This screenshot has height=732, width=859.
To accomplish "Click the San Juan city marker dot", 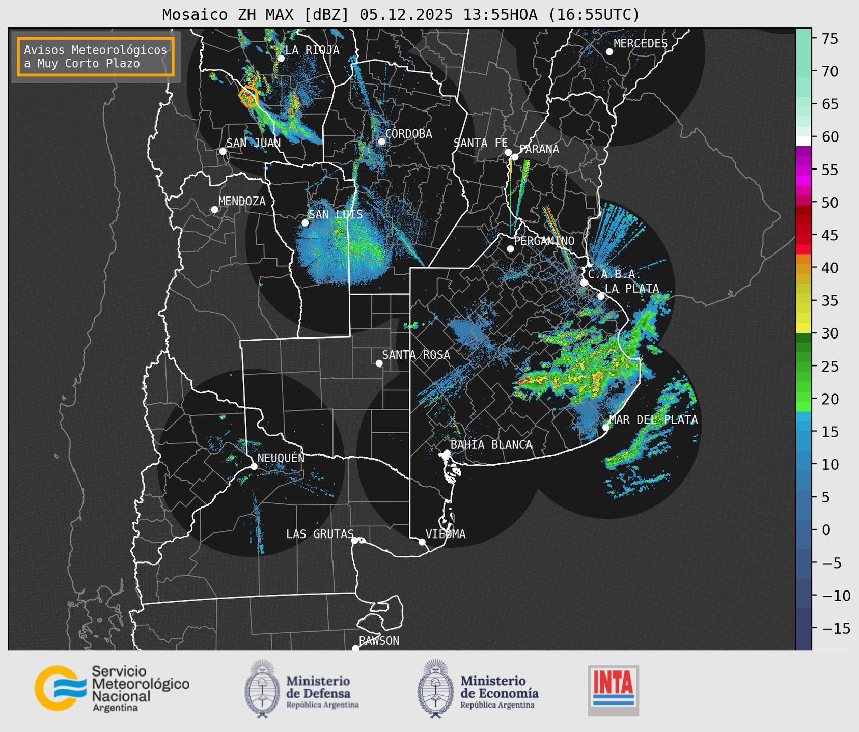I will click(x=223, y=151).
